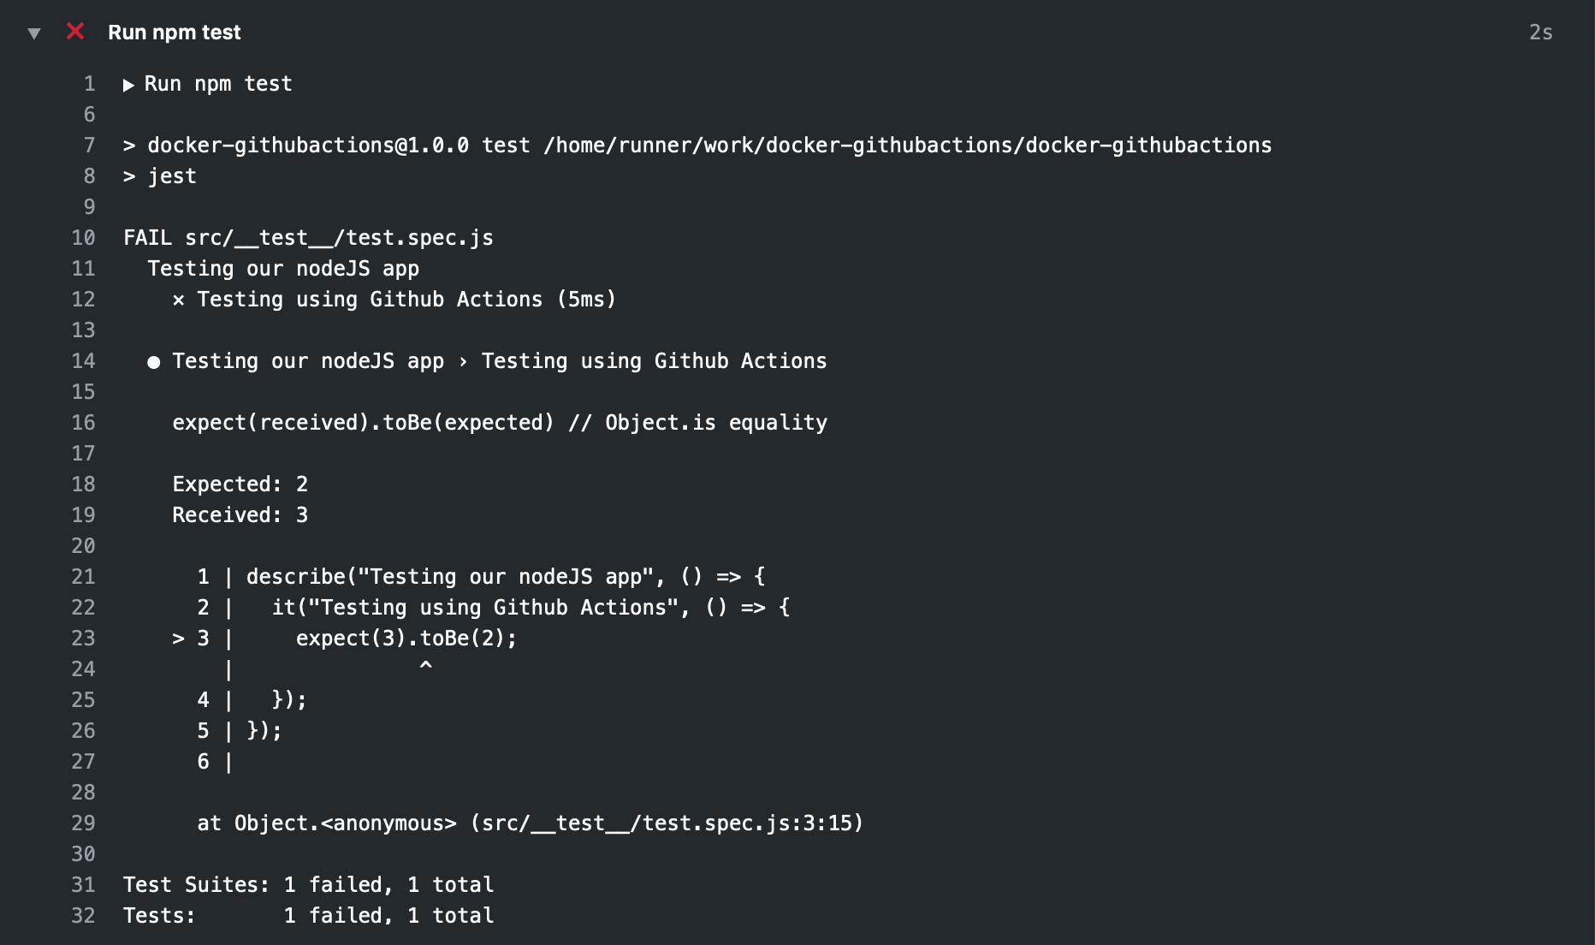
Task: Click the Received: 3 log text
Action: coord(240,515)
